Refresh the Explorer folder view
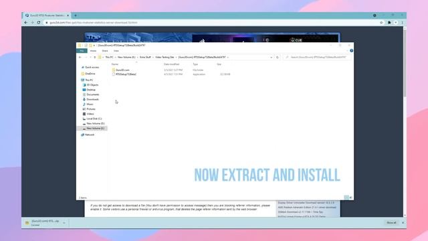This screenshot has height=241, width=428. pos(278,58)
